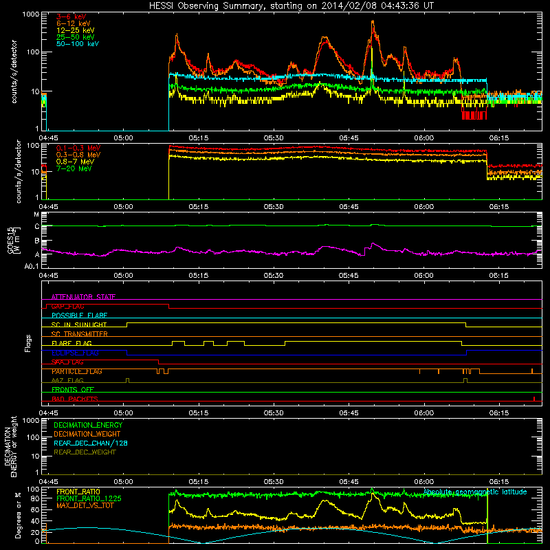
Task: Click the "GAP_FLAG" label
Action: click(67, 306)
